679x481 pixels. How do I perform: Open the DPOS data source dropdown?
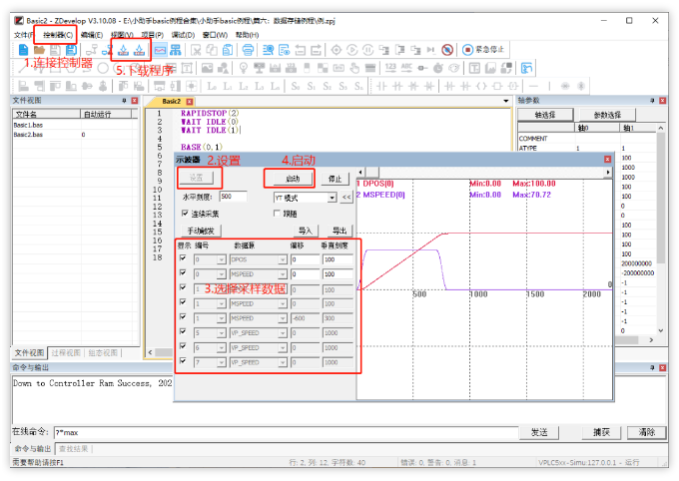tap(283, 259)
